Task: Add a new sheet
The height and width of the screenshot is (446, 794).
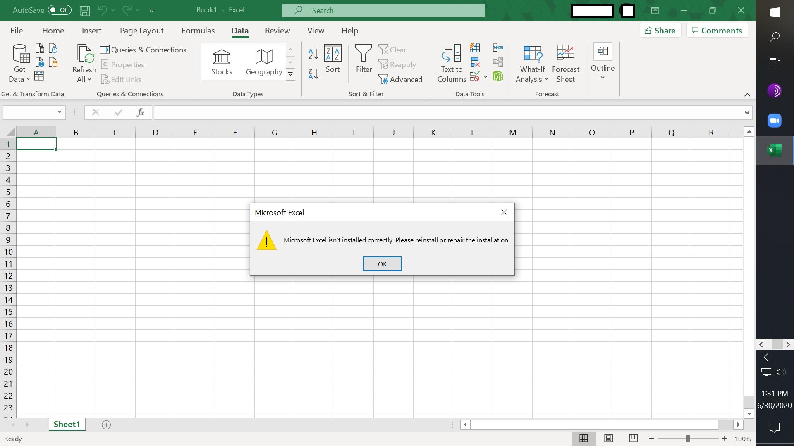Action: [x=106, y=425]
